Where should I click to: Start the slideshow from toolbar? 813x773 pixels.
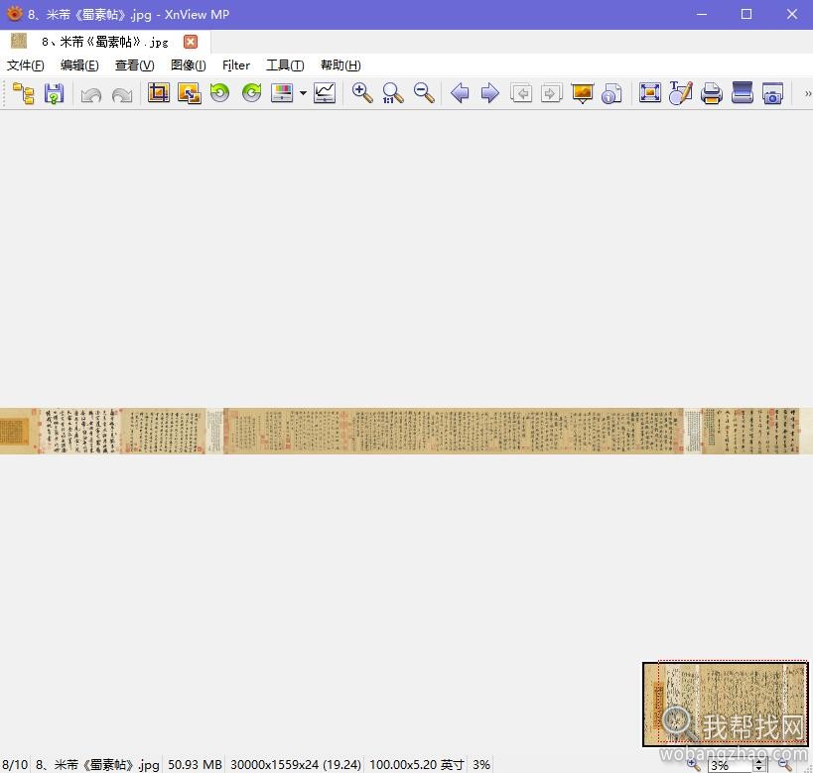pyautogui.click(x=583, y=94)
